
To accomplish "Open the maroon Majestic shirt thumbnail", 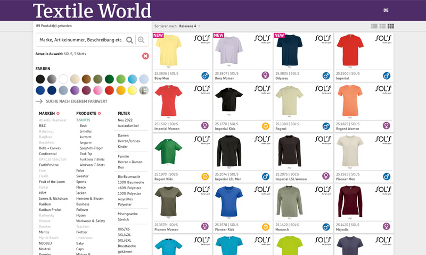I will (x=350, y=201).
